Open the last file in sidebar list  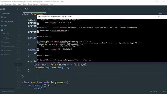(x=6, y=55)
